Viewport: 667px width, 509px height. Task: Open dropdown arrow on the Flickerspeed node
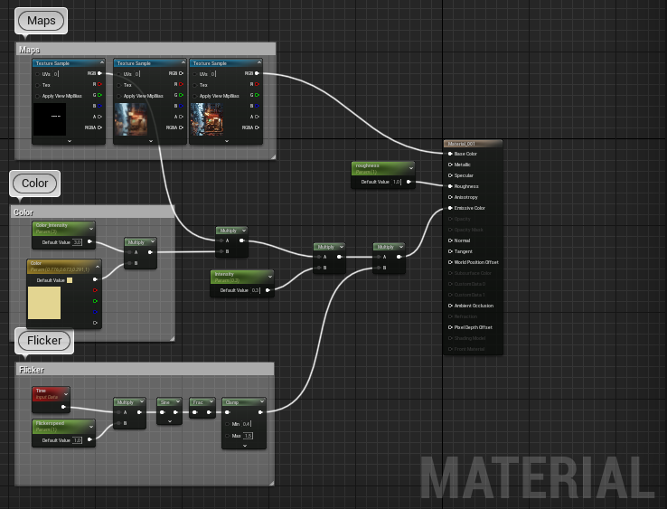(x=91, y=427)
